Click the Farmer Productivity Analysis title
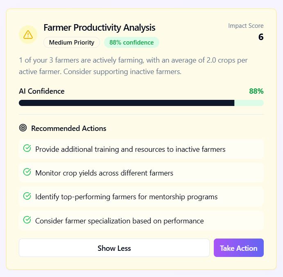Viewport: 283px width, 277px height. [x=100, y=28]
